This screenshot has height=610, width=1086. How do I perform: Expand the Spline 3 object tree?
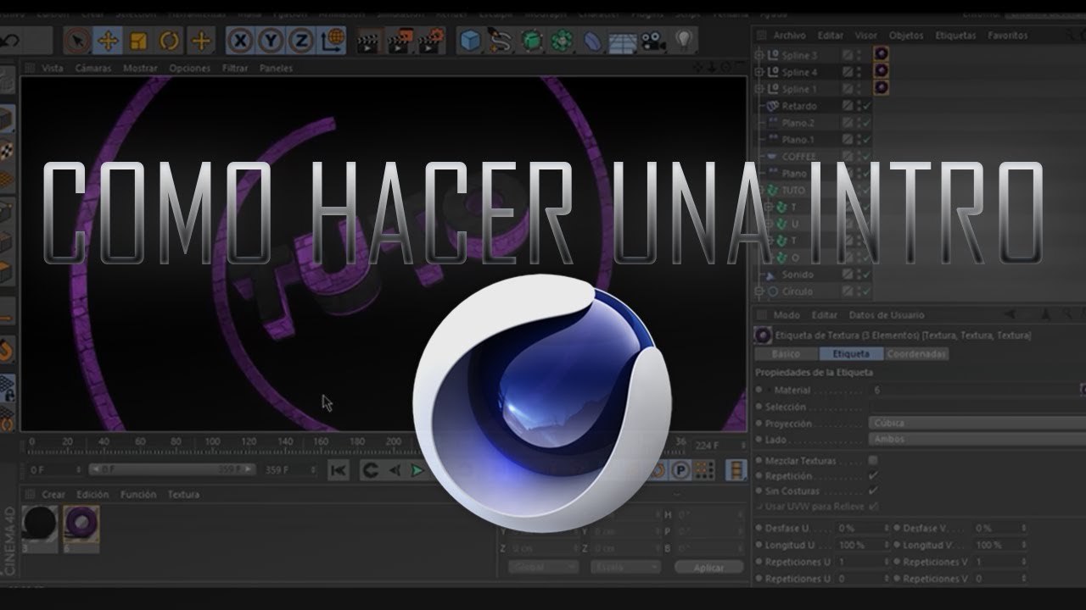click(759, 55)
